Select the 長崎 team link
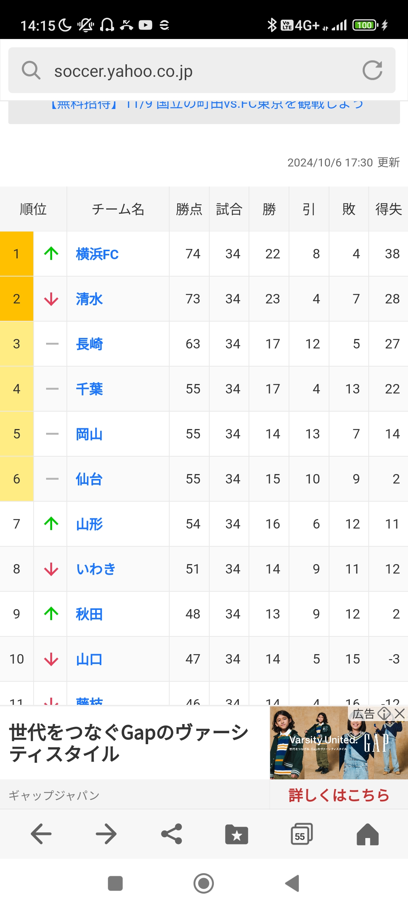The height and width of the screenshot is (908, 408). 89,344
